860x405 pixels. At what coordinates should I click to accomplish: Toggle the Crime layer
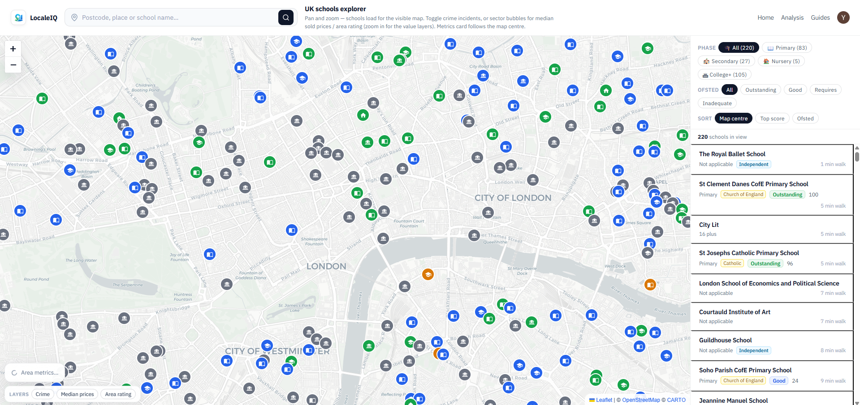click(x=43, y=394)
